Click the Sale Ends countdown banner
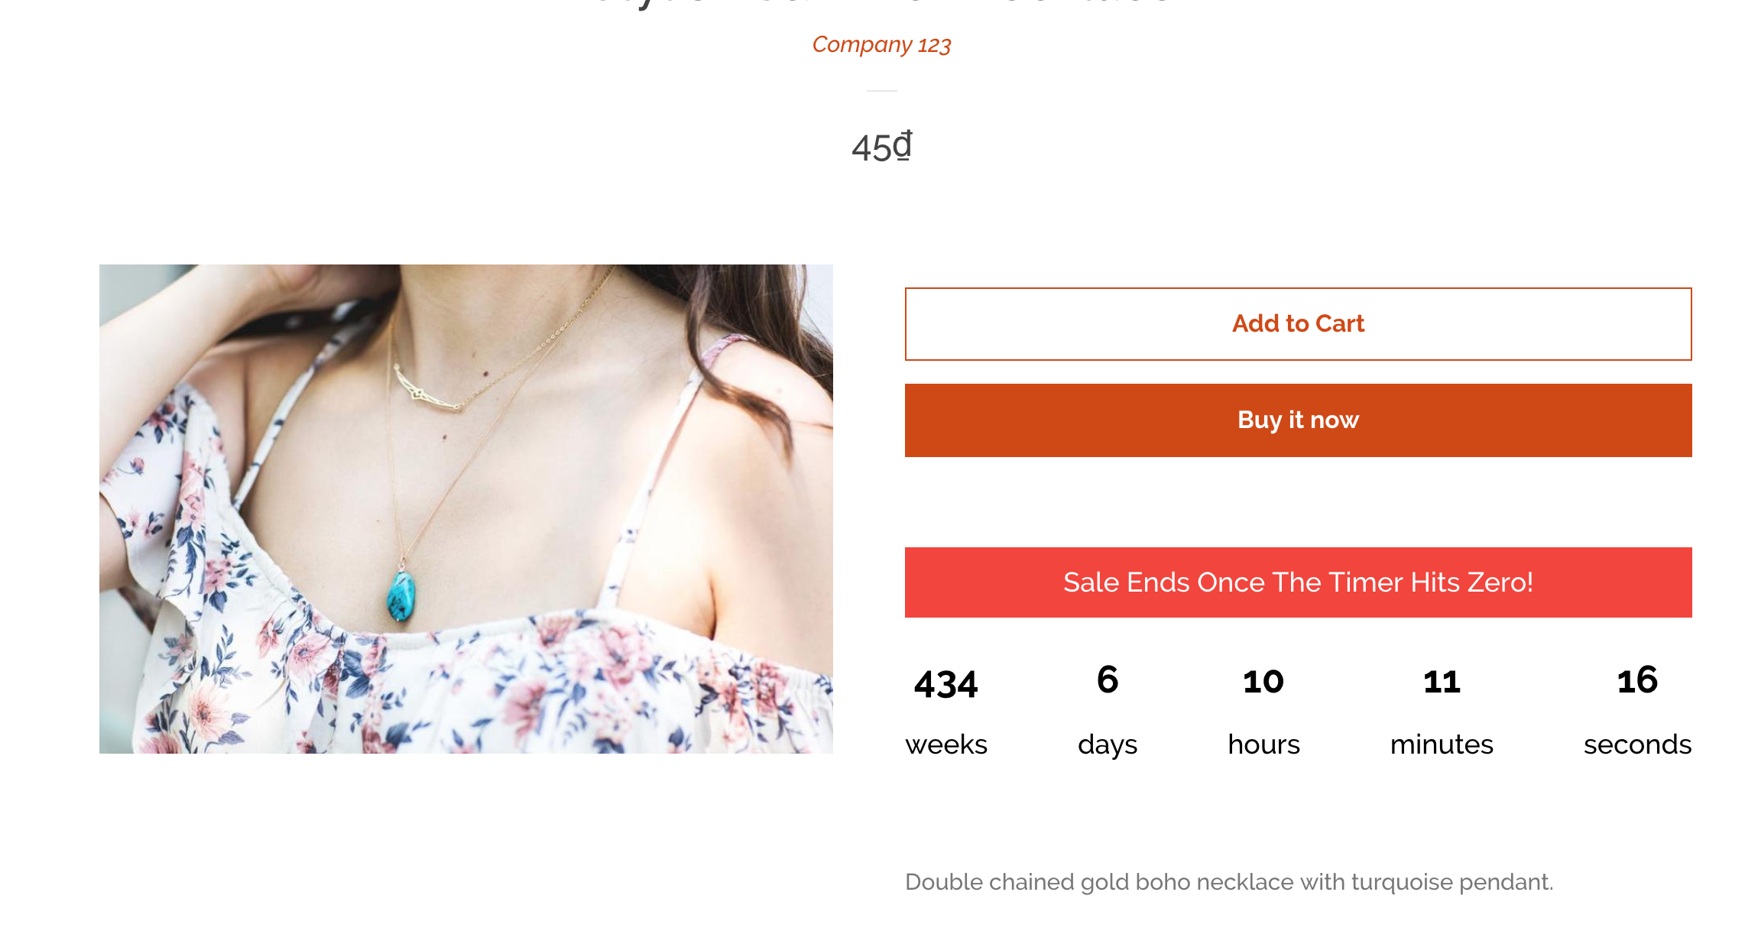Image resolution: width=1758 pixels, height=931 pixels. click(1297, 582)
